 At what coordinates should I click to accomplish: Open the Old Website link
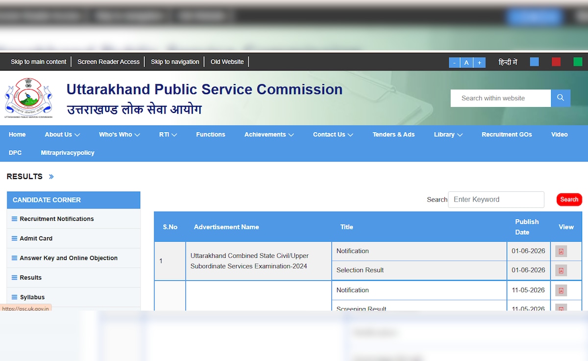tap(227, 62)
